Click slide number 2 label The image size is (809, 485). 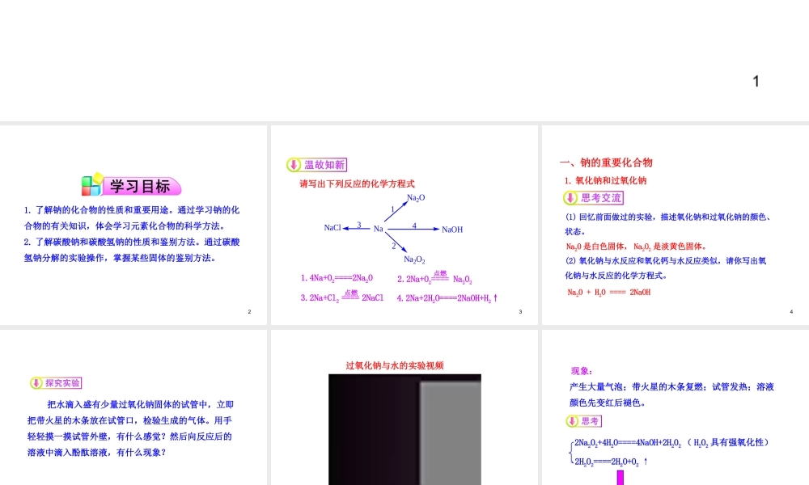click(x=249, y=312)
